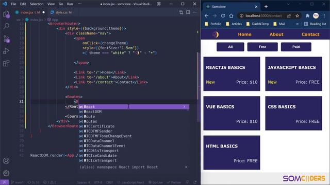The height and width of the screenshot is (185, 330).
Task: Click the Chrome home button
Action: coord(231,16)
